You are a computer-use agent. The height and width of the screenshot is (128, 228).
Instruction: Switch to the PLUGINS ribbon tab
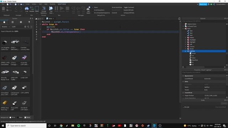pyautogui.click(x=52, y=4)
